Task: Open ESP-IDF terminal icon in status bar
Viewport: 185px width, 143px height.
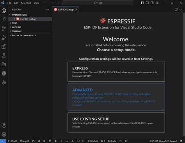Action: coord(78,141)
